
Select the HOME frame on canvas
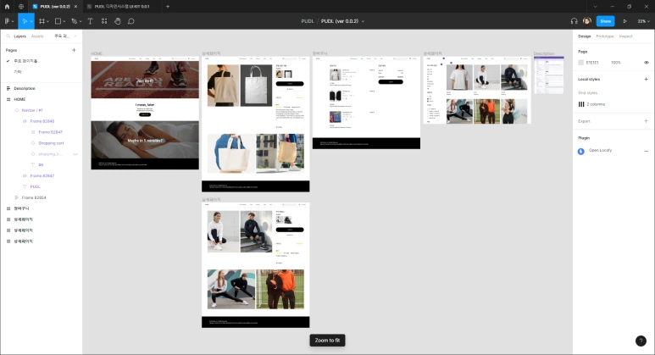coord(145,113)
